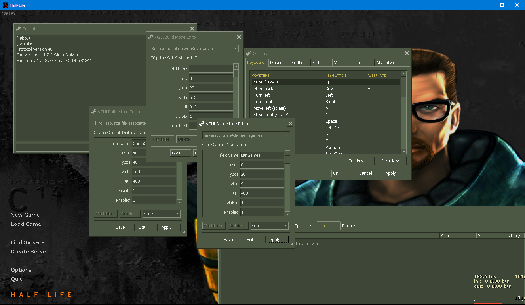Click the Console command input field
The height and width of the screenshot is (305, 525).
point(52,148)
